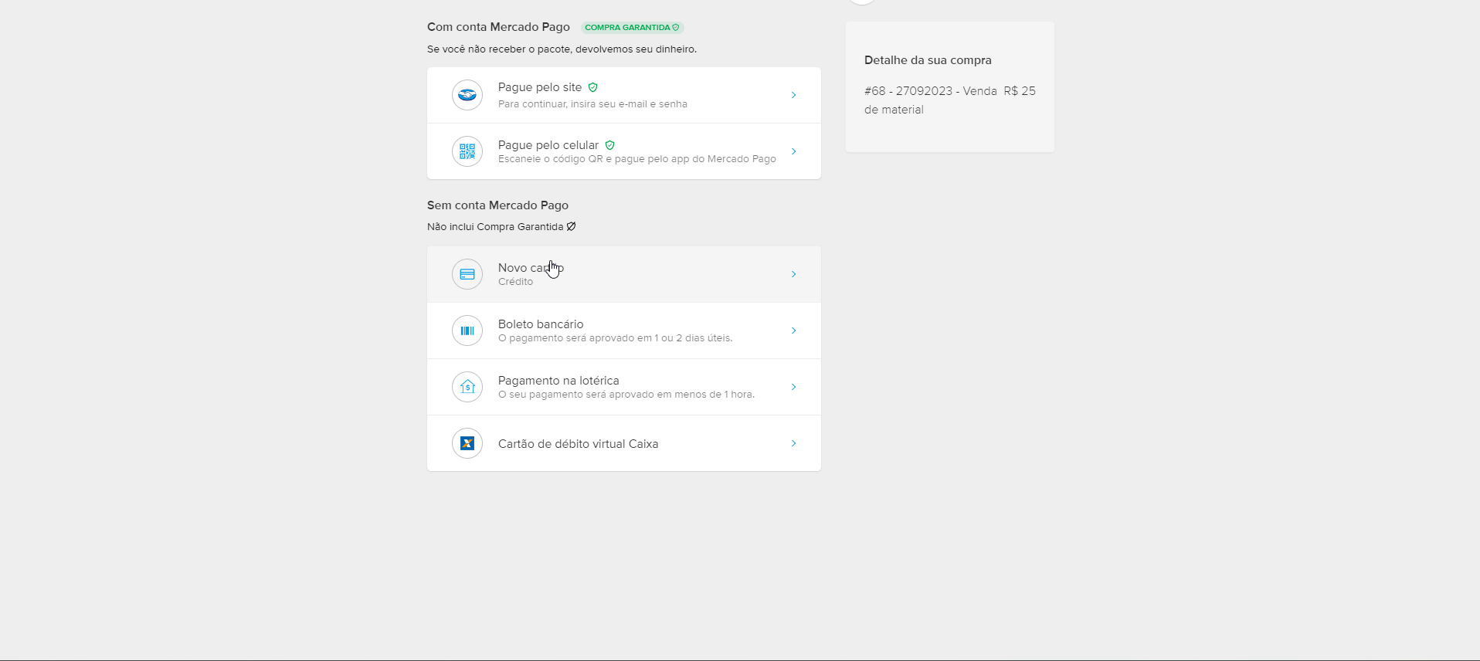Open Pague pelo celular chevron arrow
Image resolution: width=1480 pixels, height=661 pixels.
pyautogui.click(x=793, y=151)
